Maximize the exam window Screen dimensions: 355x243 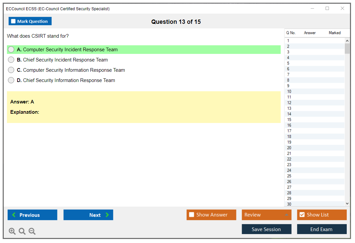(x=327, y=9)
